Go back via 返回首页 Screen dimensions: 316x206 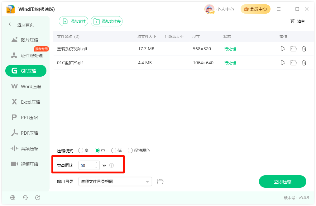pos(22,25)
